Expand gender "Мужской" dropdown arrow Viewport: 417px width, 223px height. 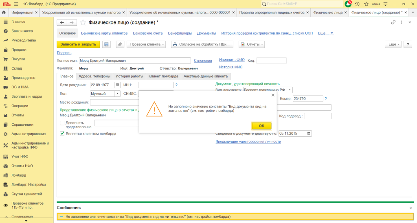(x=118, y=94)
